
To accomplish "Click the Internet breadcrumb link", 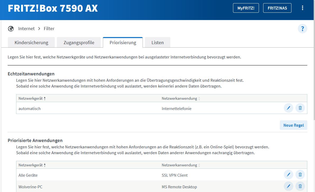I will pos(26,29).
